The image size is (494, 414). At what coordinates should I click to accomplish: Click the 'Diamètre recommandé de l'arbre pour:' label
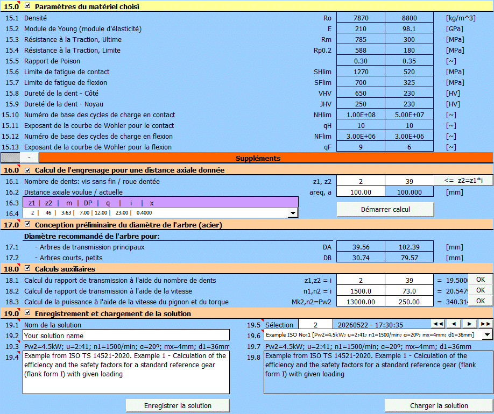[x=92, y=236]
